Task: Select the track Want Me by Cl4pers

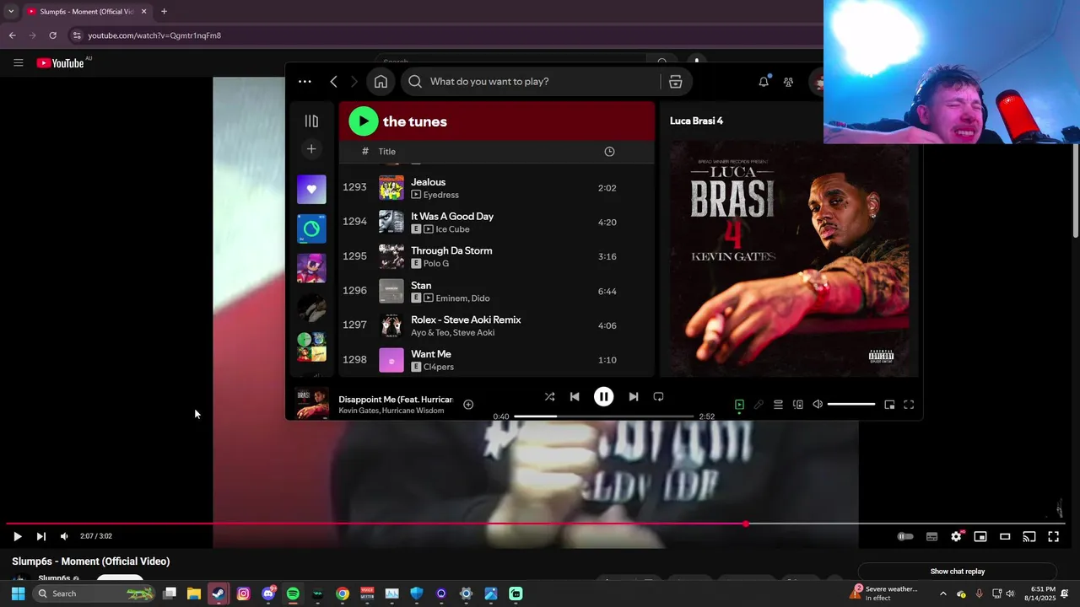Action: point(496,360)
